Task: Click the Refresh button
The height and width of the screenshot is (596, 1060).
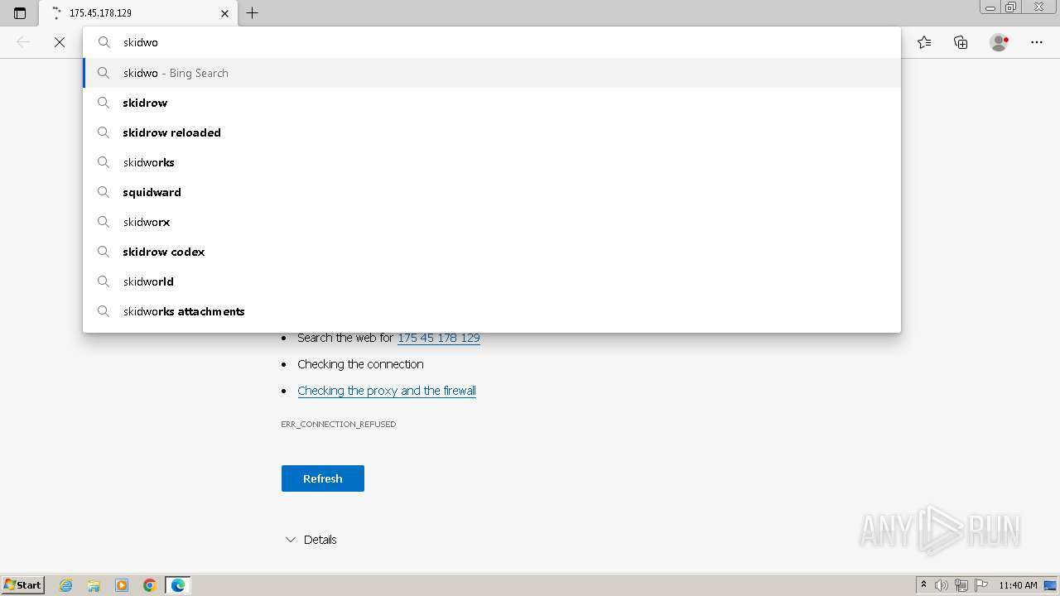Action: pyautogui.click(x=323, y=478)
